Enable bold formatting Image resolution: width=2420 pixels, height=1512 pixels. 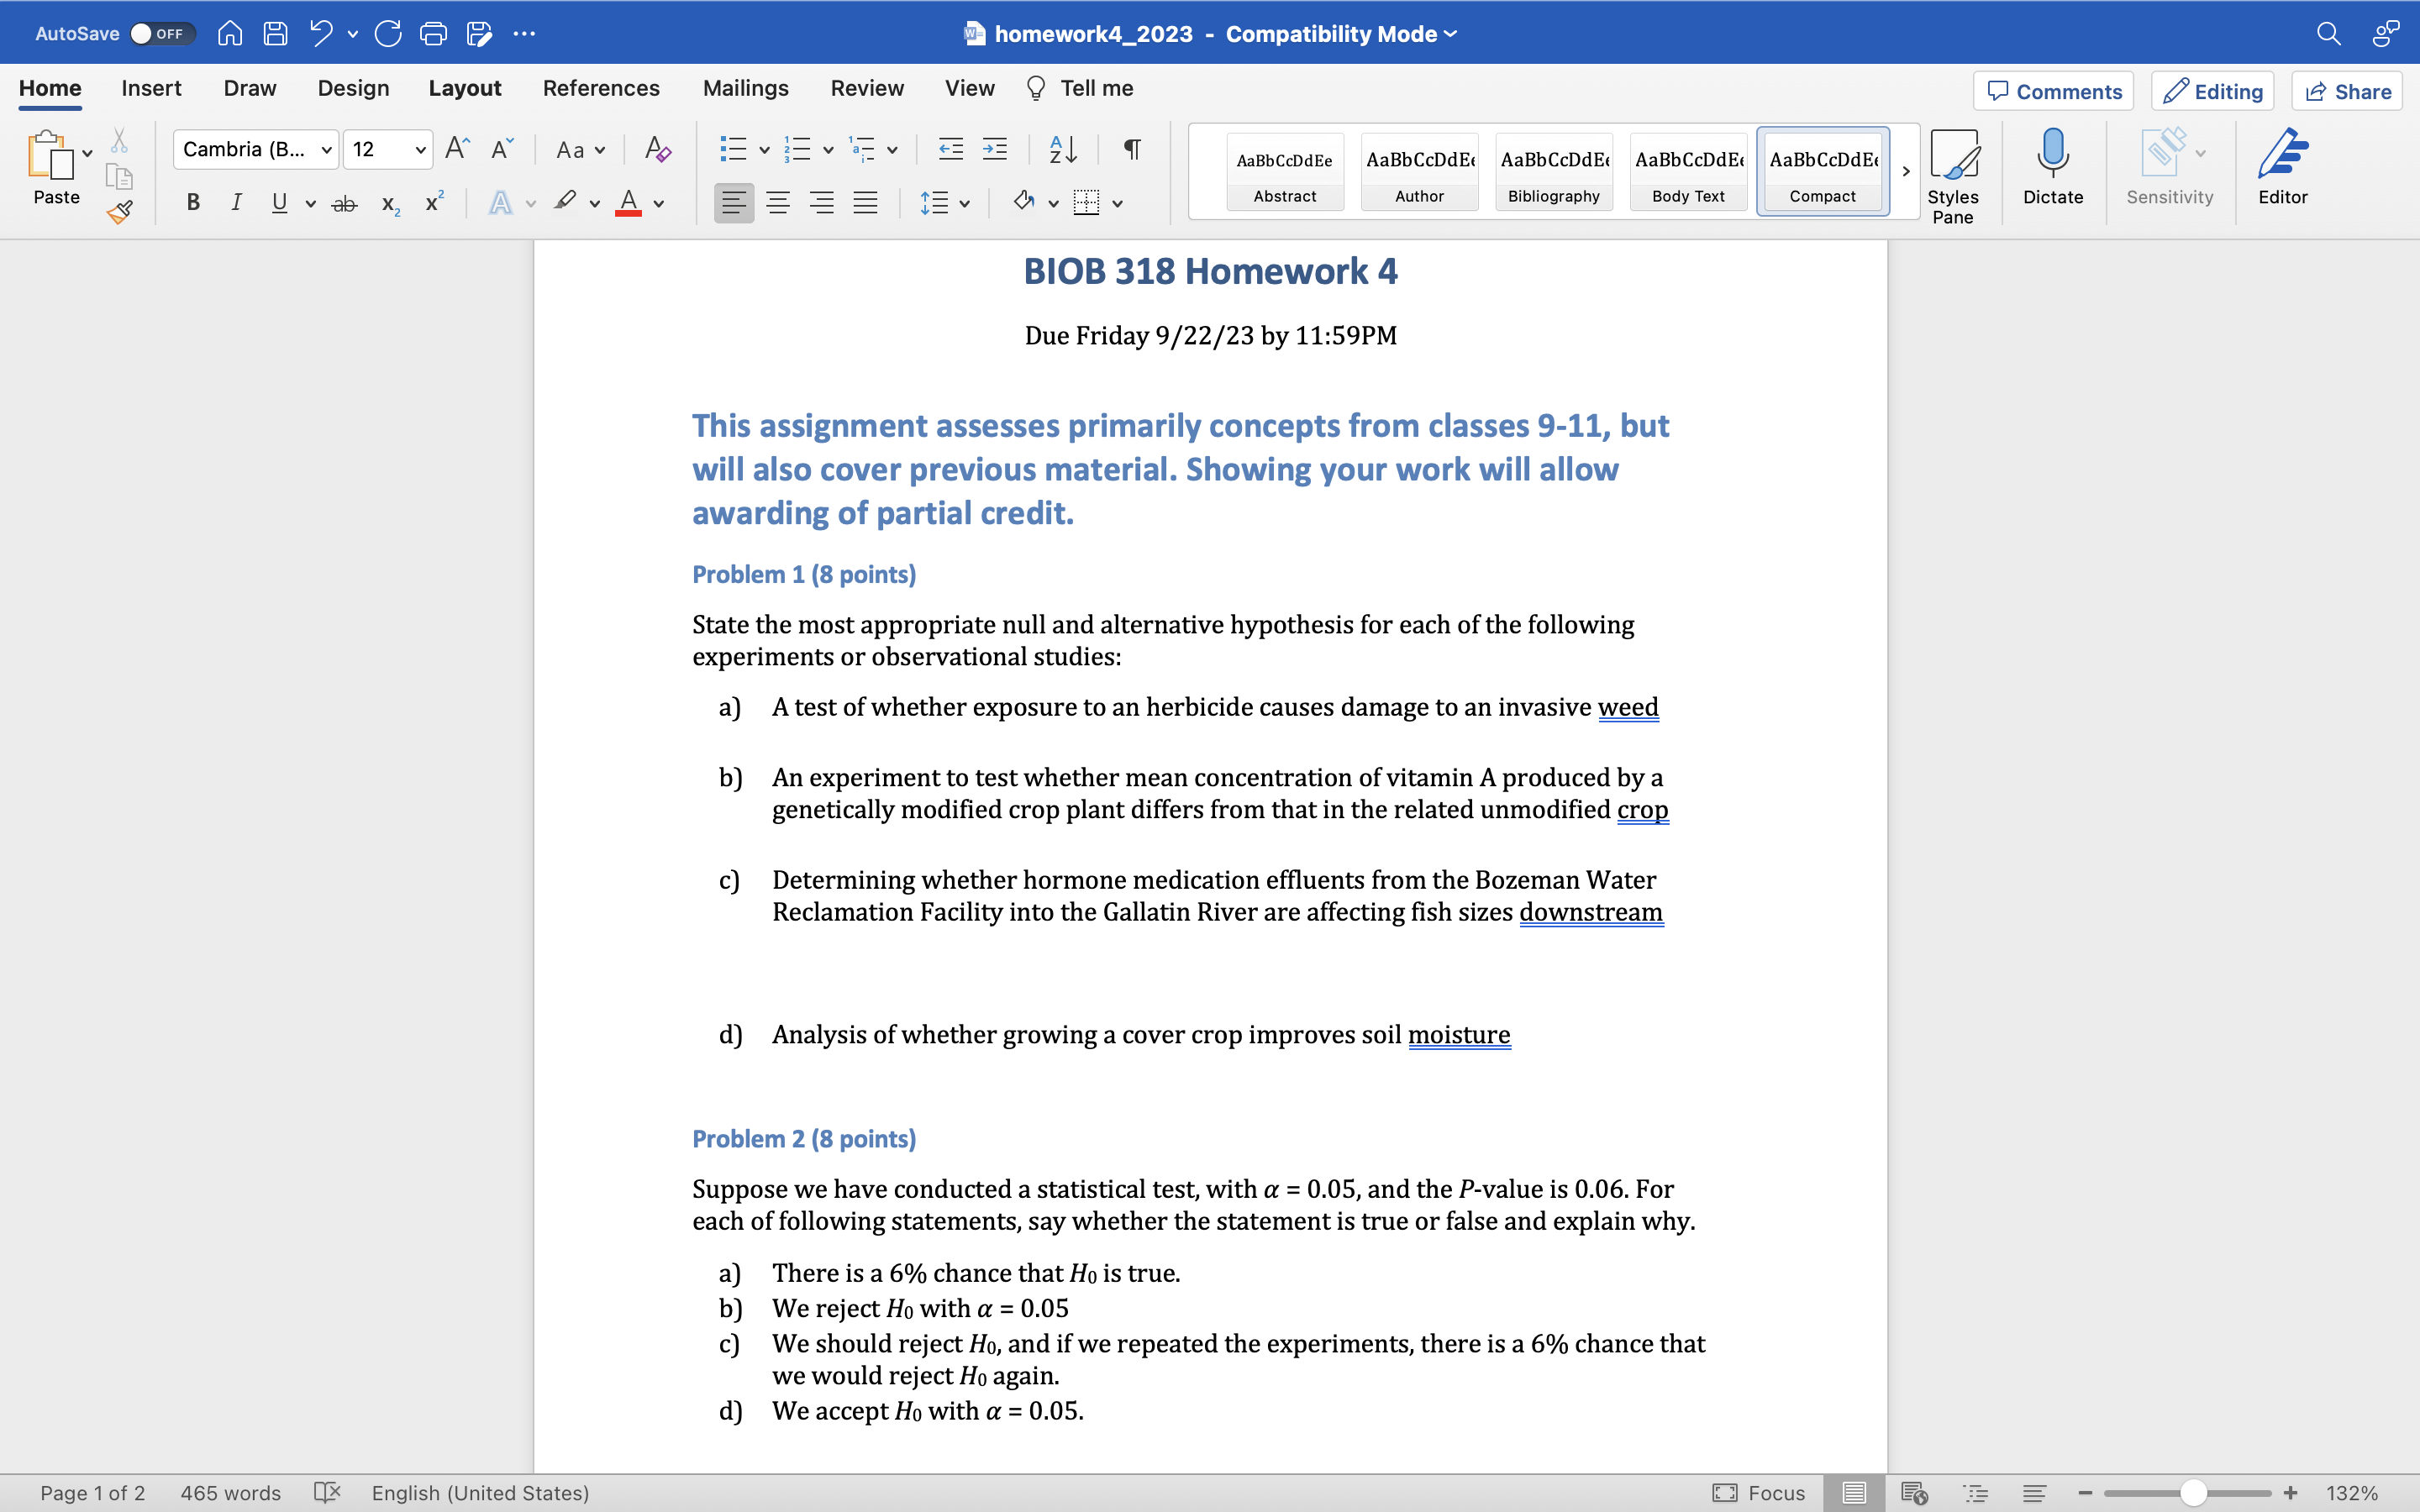(192, 202)
